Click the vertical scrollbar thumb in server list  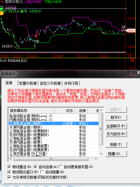pos(101,129)
